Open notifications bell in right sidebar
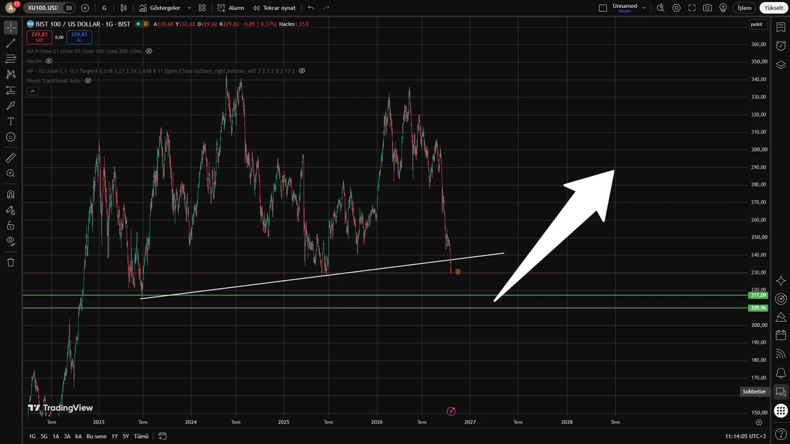This screenshot has width=790, height=444. click(781, 373)
